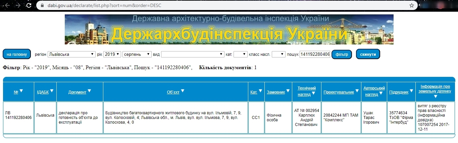Sort by land plot info using triangle arrow
458x143 pixels.
click(x=435, y=96)
